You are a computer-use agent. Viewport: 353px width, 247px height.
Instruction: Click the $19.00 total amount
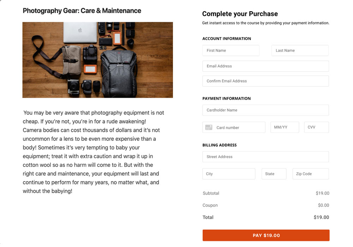(x=321, y=217)
